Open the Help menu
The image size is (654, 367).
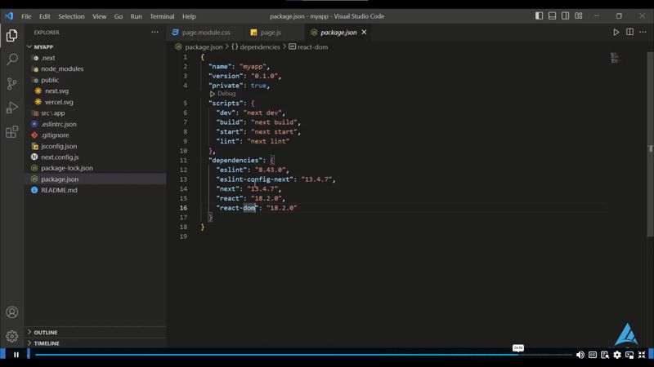189,16
